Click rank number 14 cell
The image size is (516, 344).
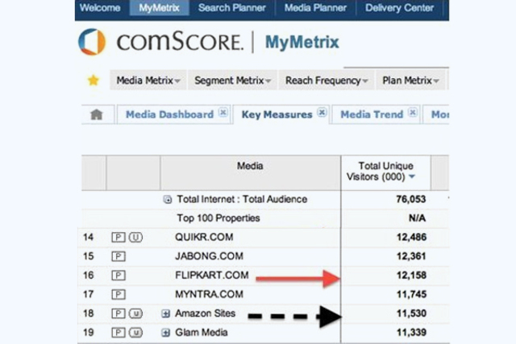point(88,237)
